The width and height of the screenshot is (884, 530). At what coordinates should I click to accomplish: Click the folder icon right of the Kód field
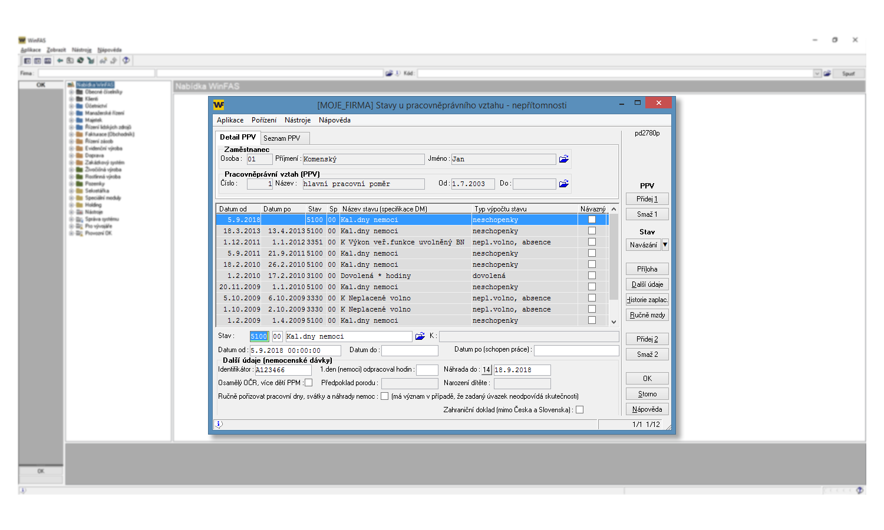(827, 74)
